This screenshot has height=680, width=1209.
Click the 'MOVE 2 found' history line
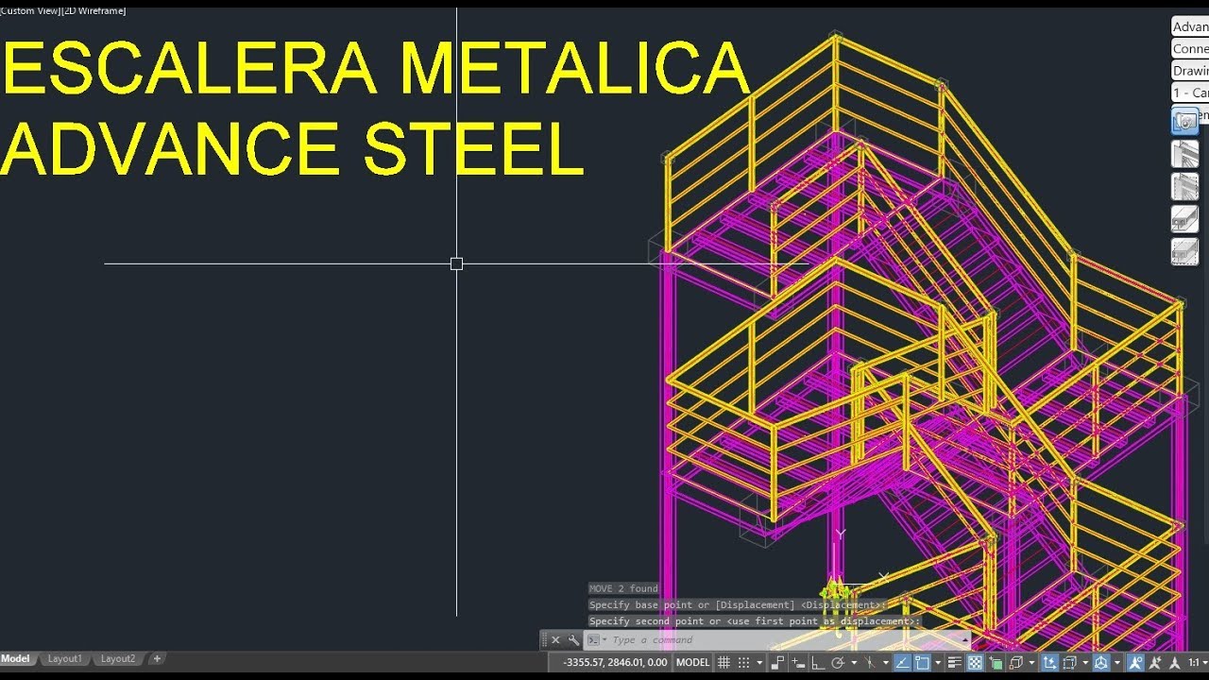point(623,588)
